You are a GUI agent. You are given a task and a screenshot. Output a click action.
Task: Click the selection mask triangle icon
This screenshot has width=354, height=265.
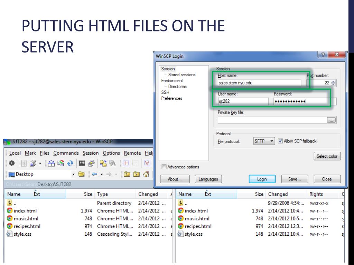pos(147,163)
